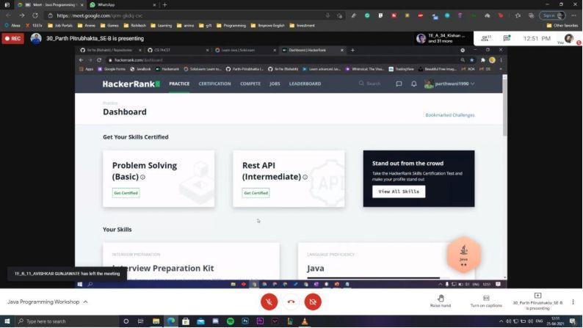Screen dimensions: 583x328
Task: Click the HackerRank search field
Action: (372, 84)
